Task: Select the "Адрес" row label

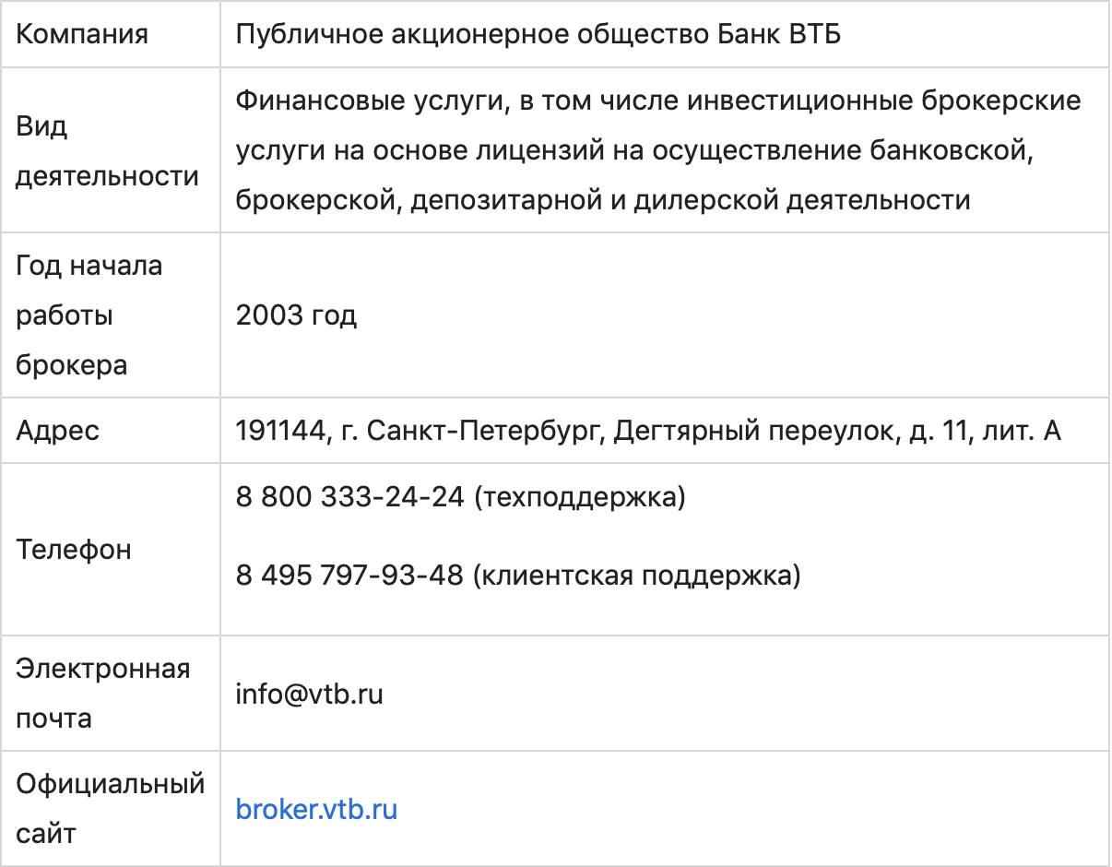Action: point(57,430)
